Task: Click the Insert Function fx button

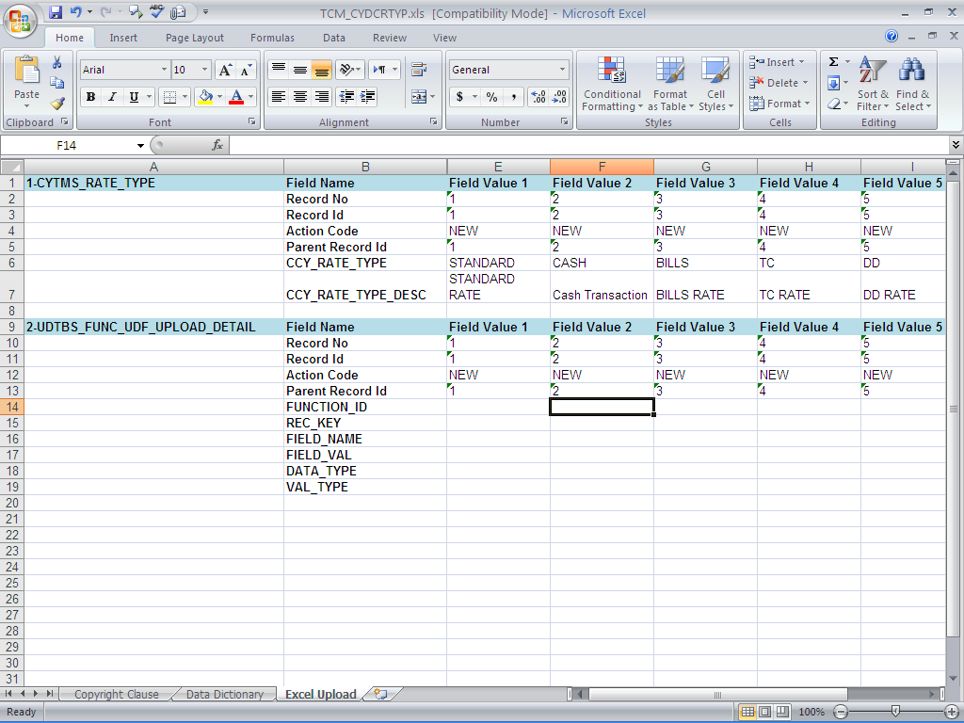Action: [x=217, y=145]
